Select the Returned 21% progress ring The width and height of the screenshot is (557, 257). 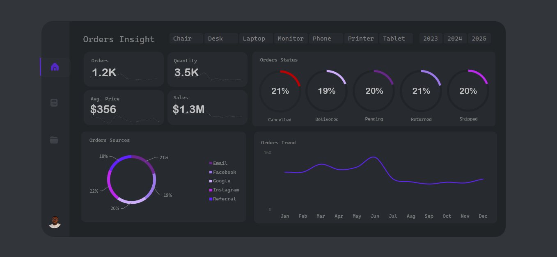click(421, 91)
